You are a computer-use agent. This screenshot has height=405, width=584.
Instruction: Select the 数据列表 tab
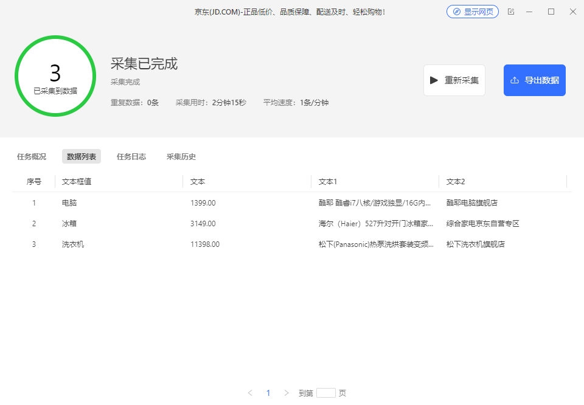coord(82,157)
